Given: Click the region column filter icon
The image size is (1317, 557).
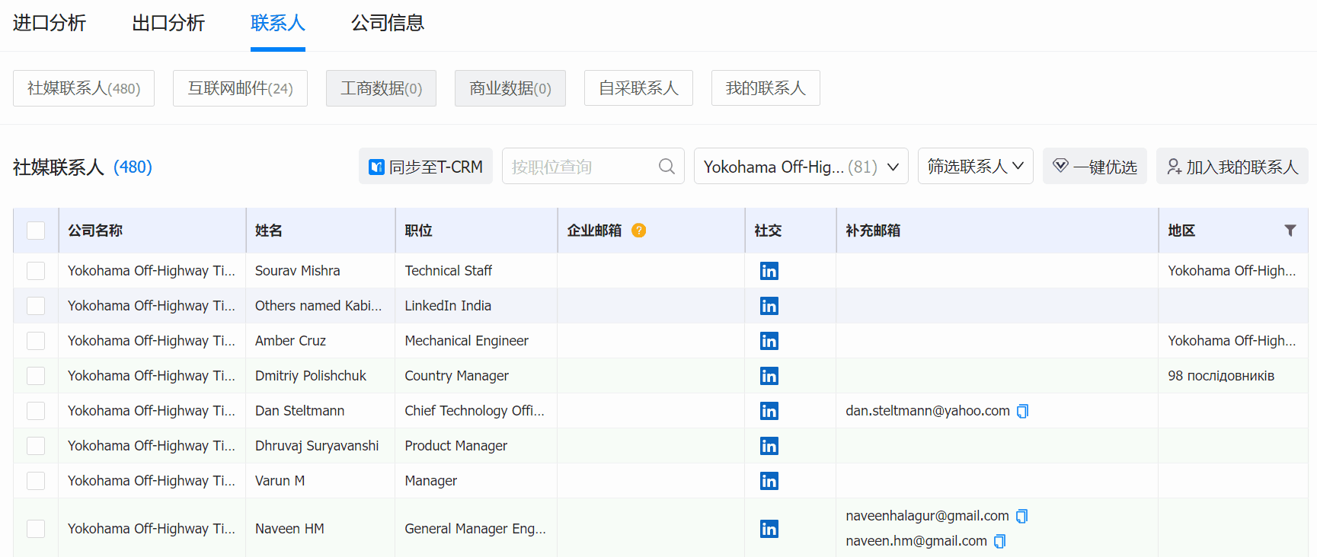Looking at the screenshot, I should click(1290, 231).
